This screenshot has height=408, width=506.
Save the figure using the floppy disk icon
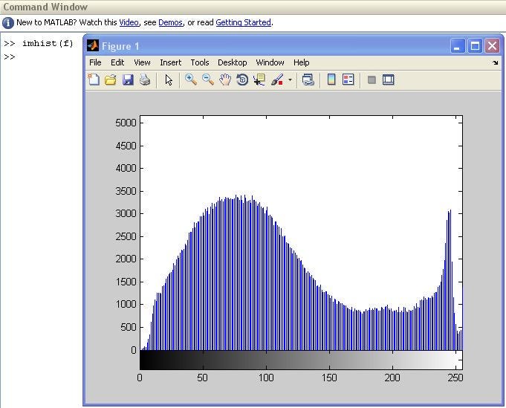pyautogui.click(x=128, y=80)
